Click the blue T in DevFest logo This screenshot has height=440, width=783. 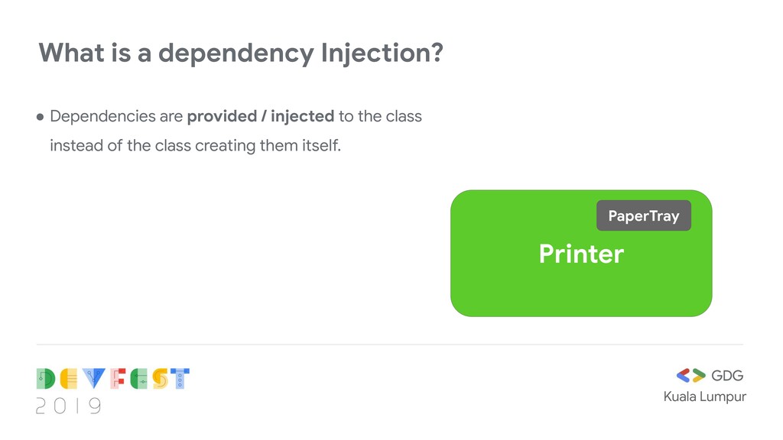(180, 379)
